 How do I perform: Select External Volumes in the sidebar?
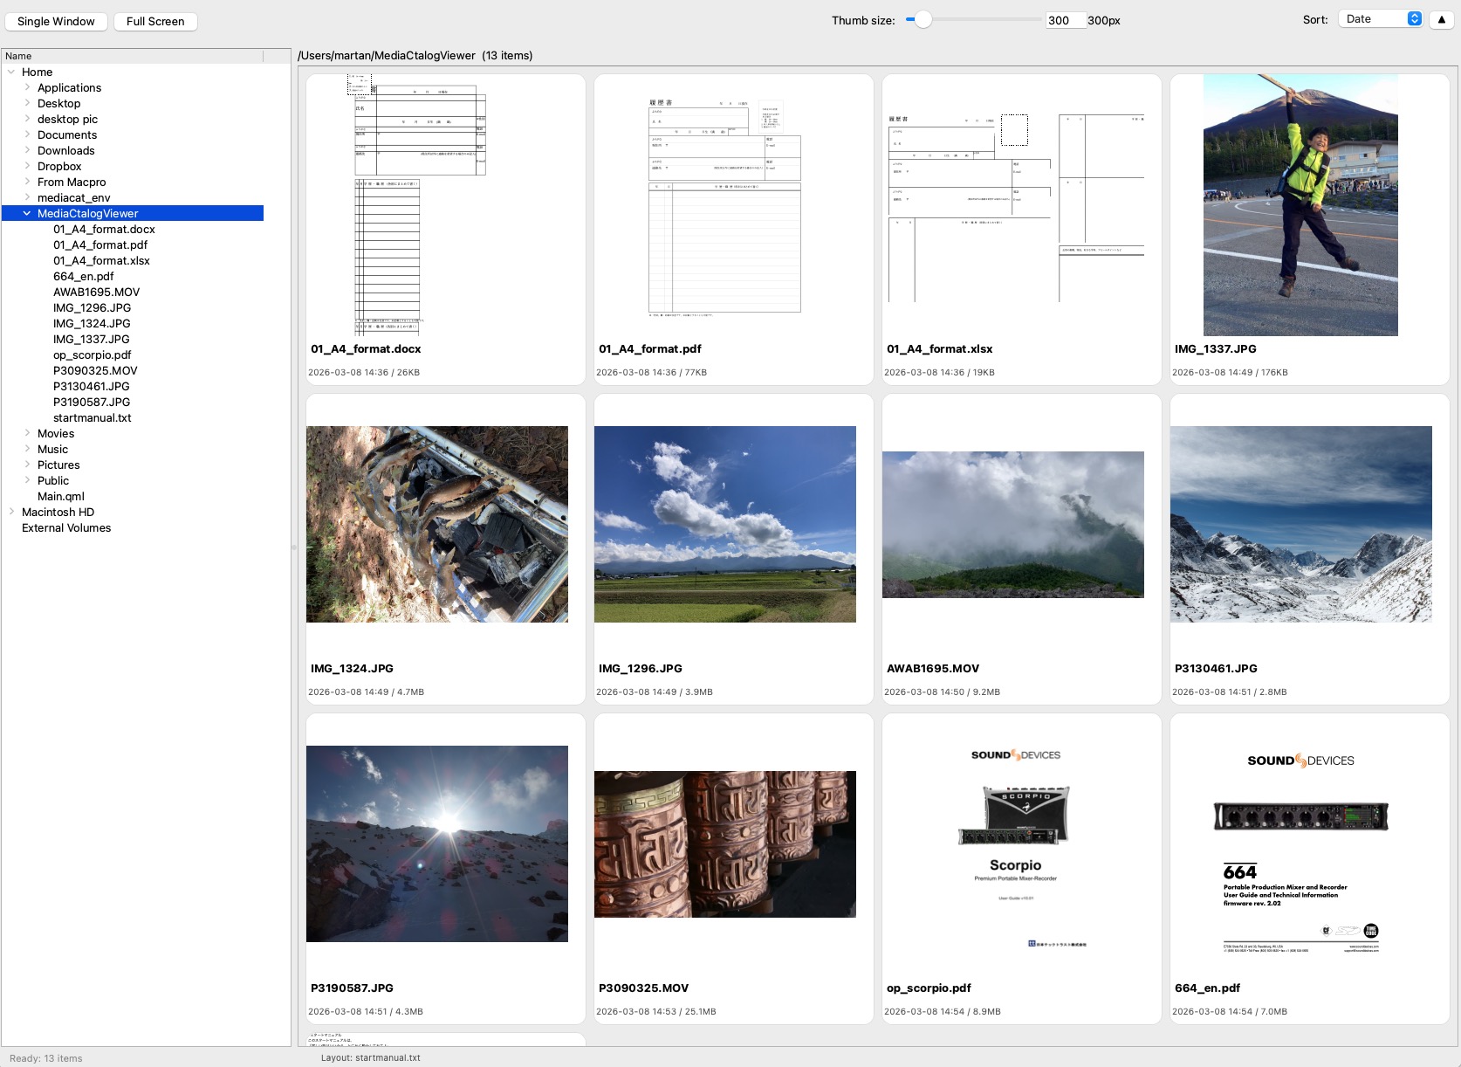point(65,527)
